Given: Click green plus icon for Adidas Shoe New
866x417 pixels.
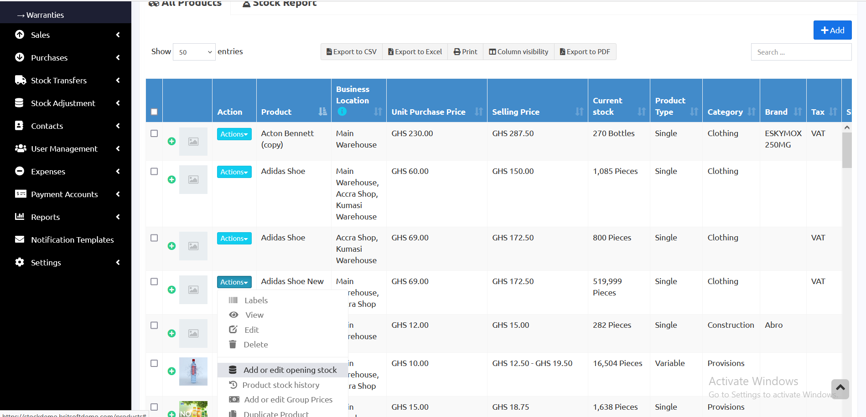Looking at the screenshot, I should pos(171,290).
